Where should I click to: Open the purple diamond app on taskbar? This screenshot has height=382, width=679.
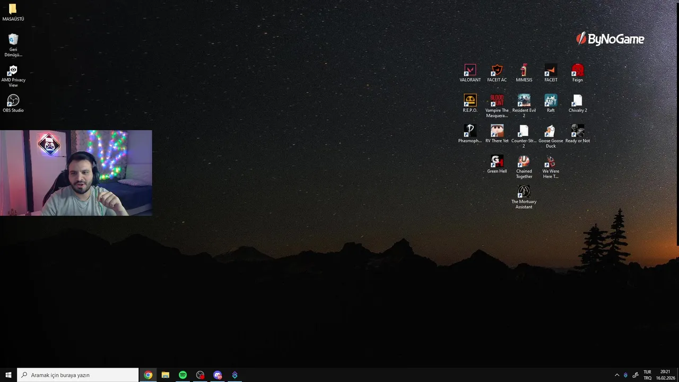coord(234,375)
